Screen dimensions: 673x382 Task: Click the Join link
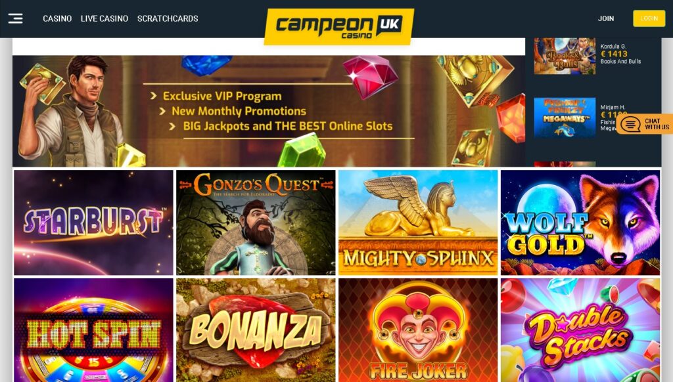605,18
